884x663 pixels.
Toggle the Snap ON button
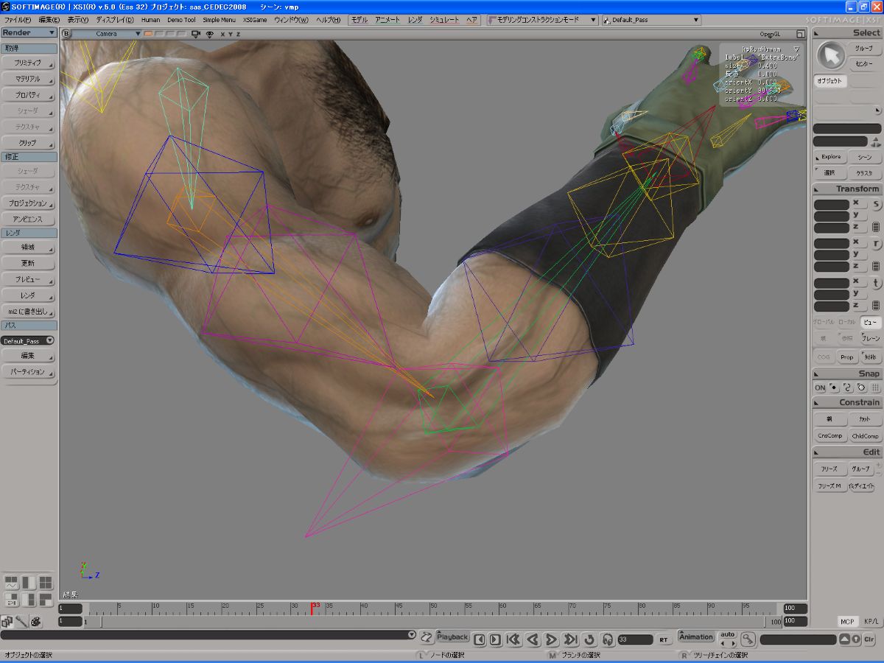(820, 387)
